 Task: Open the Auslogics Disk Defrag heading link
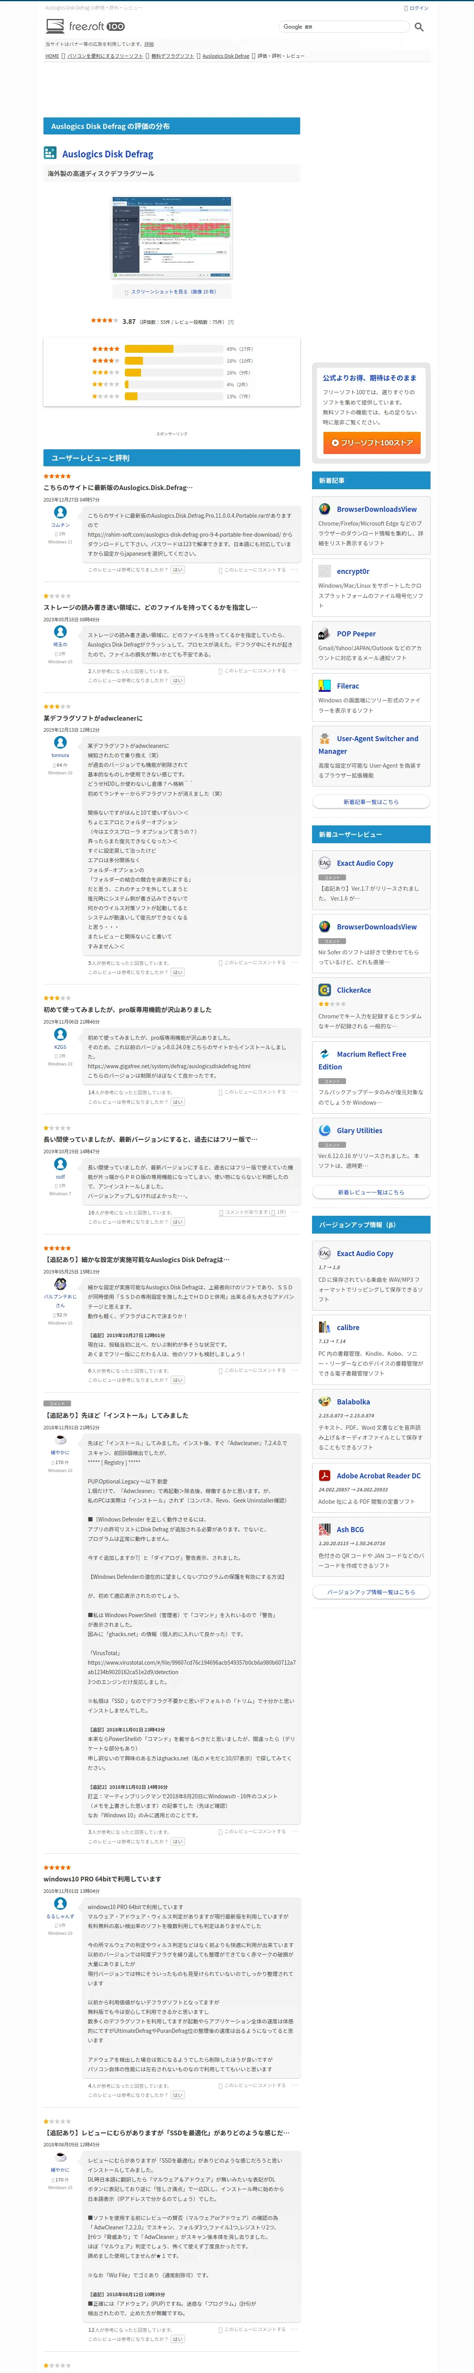click(108, 154)
